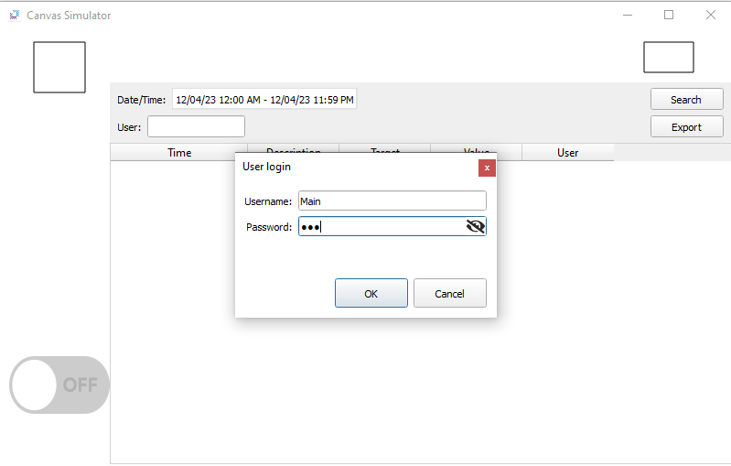Click the Search button
This screenshot has width=731, height=466.
pos(687,100)
